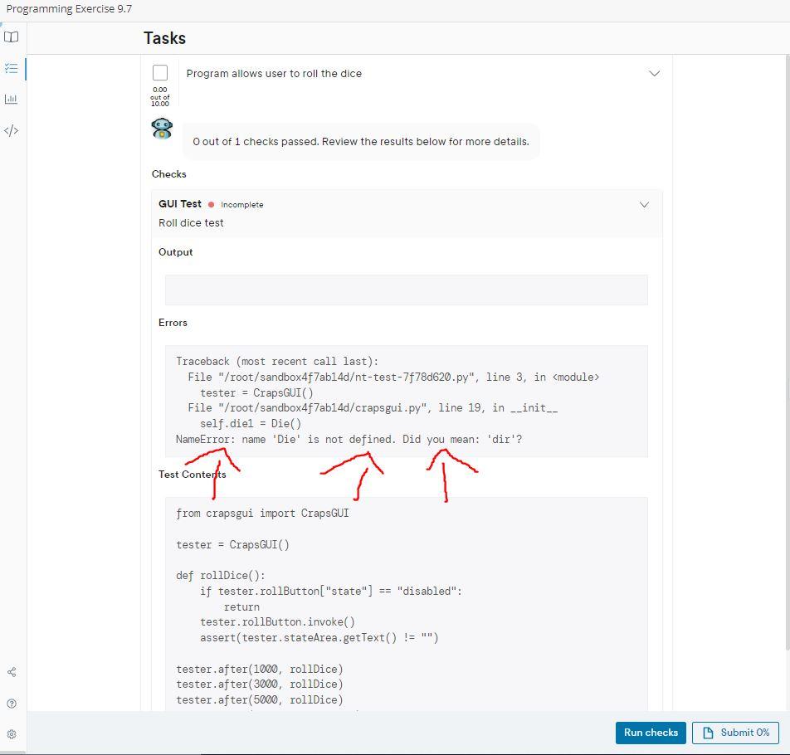Click the Tasks heading
The width and height of the screenshot is (790, 755).
pyautogui.click(x=165, y=38)
